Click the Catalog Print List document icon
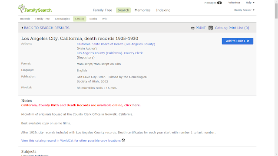 211,28
